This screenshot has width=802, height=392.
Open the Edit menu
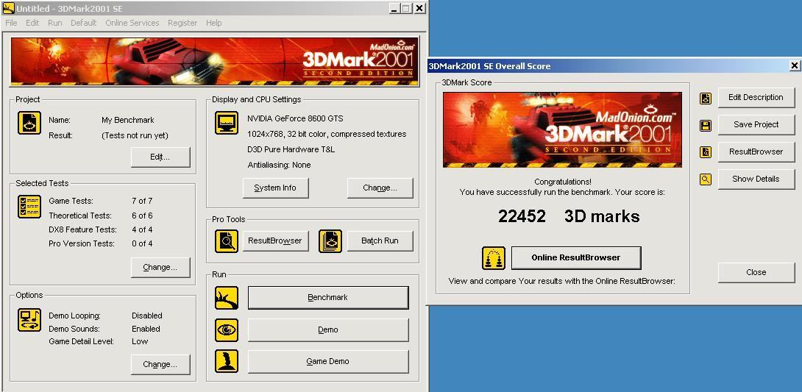click(32, 23)
